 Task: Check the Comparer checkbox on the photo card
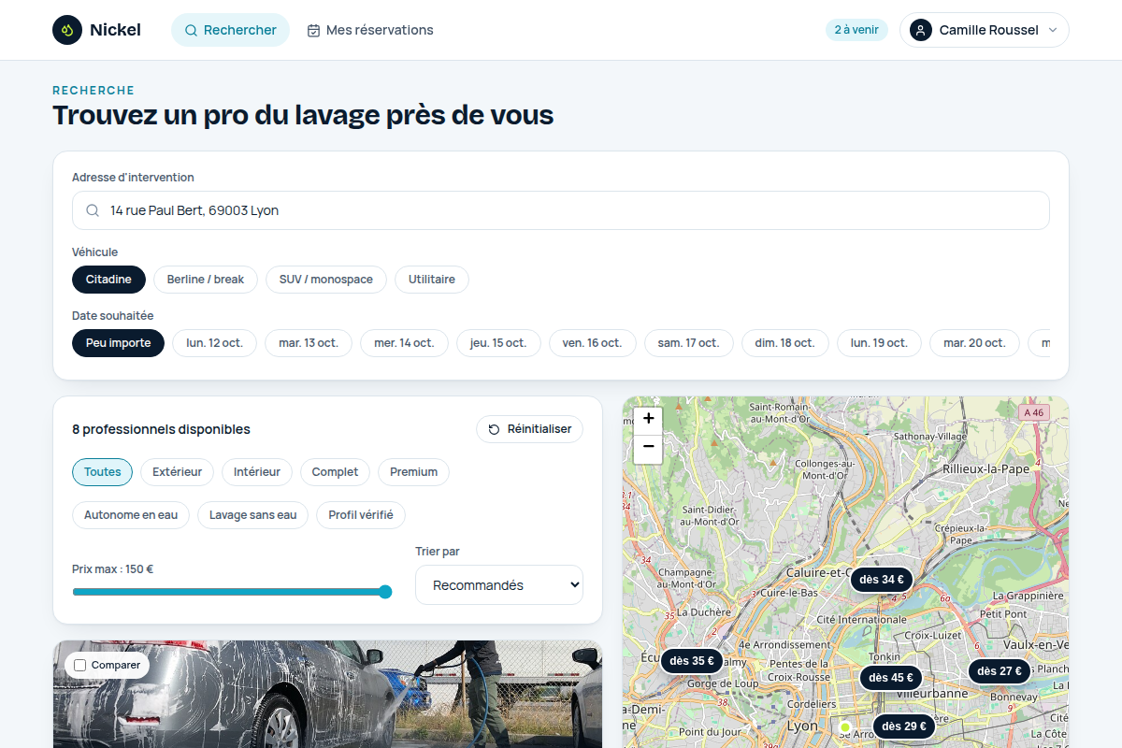click(x=80, y=665)
